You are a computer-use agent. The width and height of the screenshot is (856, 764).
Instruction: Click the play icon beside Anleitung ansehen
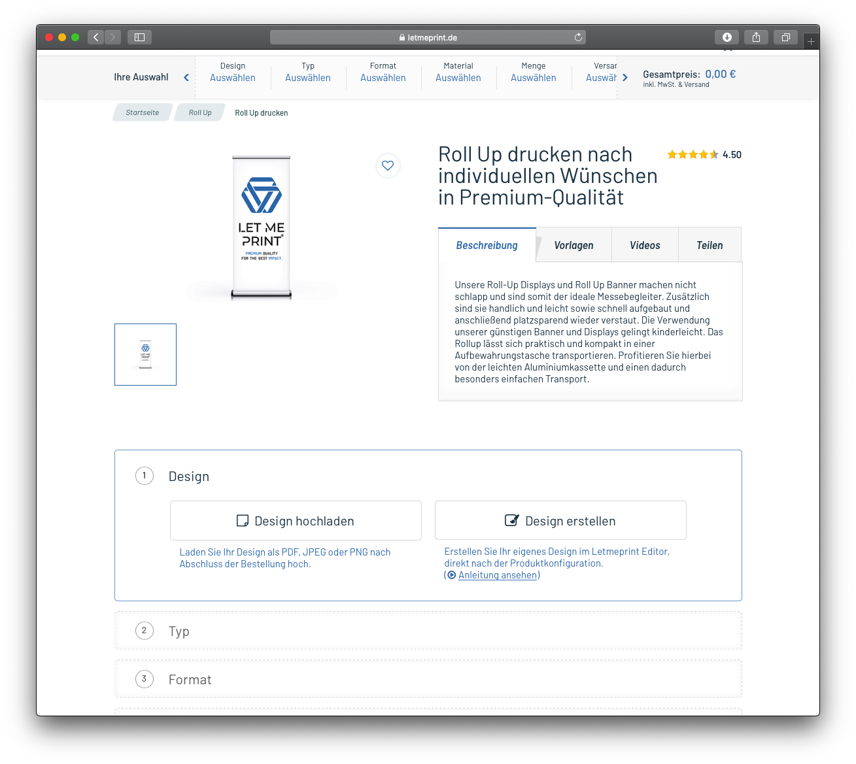pyautogui.click(x=451, y=575)
